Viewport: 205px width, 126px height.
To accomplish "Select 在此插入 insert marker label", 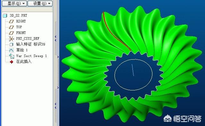I will [x=24, y=62].
